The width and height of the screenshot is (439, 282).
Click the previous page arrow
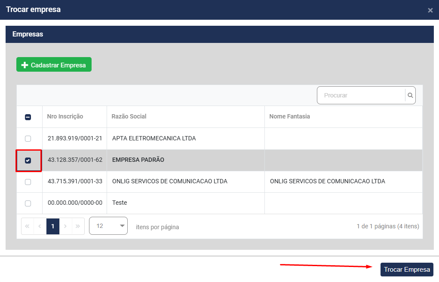pyautogui.click(x=40, y=226)
